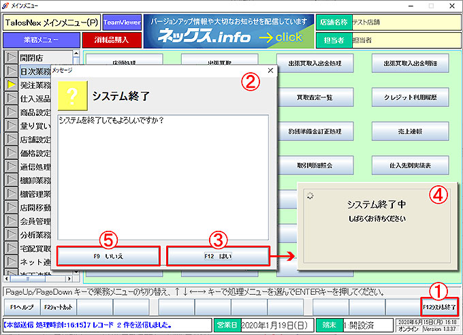Click the triangle icon beside 量り買い
The width and height of the screenshot is (463, 335).
point(11,125)
